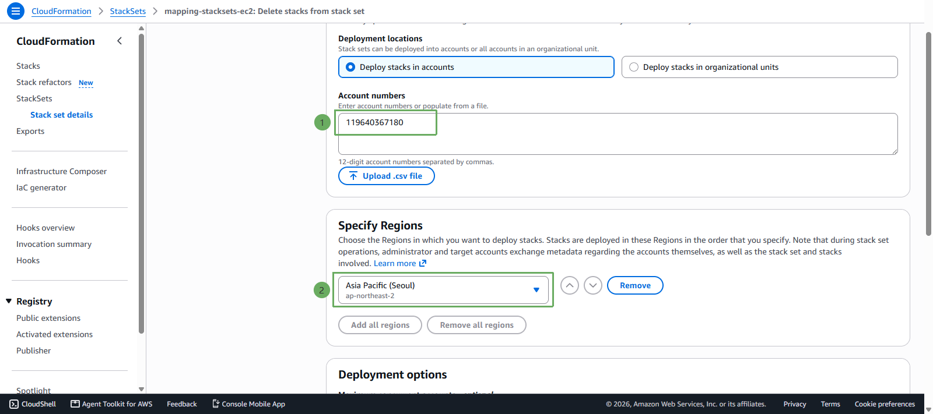Image resolution: width=933 pixels, height=414 pixels.
Task: Go to CloudFormation breadcrumb
Action: (x=61, y=11)
